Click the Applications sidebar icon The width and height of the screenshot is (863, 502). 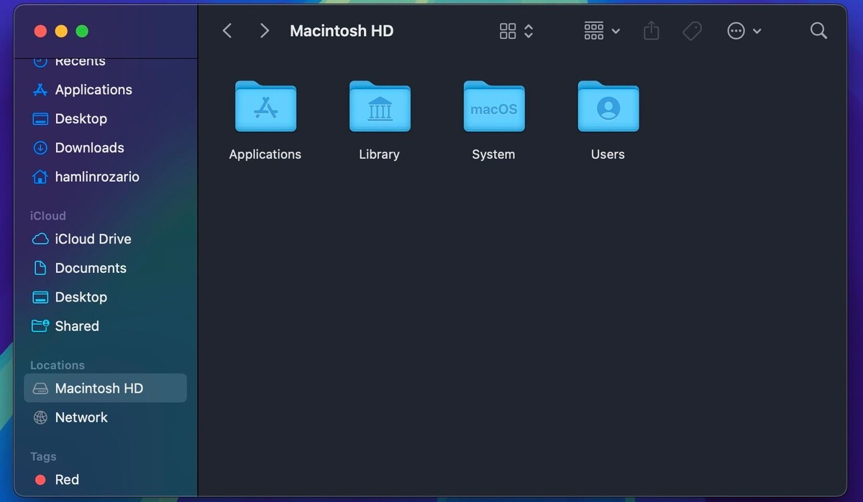[40, 90]
